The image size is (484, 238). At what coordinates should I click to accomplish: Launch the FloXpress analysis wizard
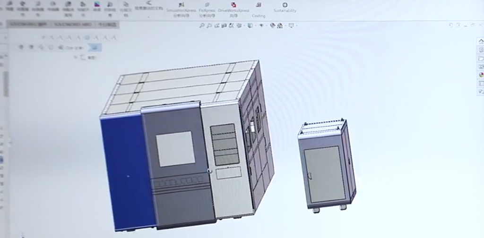[x=207, y=10]
